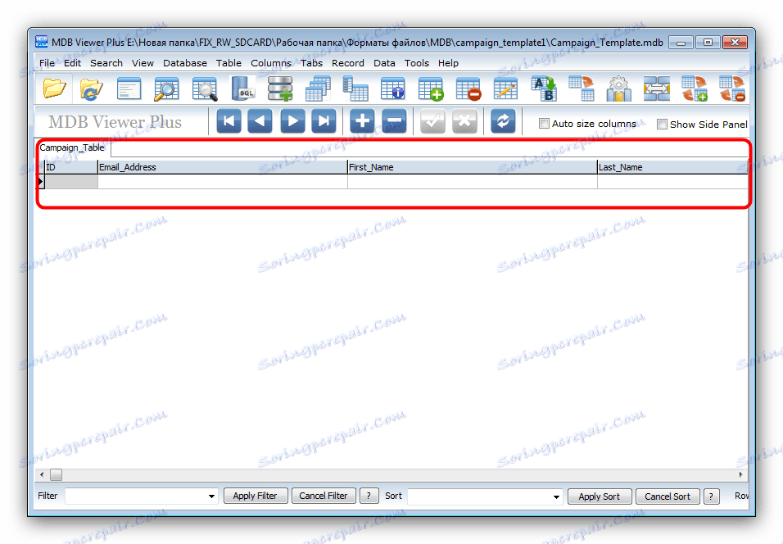783x544 pixels.
Task: Click the Last_Name column header
Action: [672, 167]
